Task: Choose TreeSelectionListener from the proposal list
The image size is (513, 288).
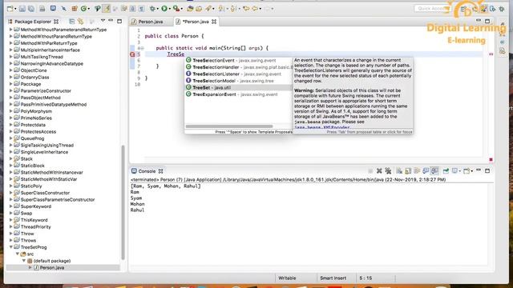Action: click(x=238, y=74)
